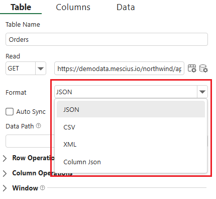The height and width of the screenshot is (199, 216).
Task: Select XML format option
Action: pyautogui.click(x=131, y=144)
